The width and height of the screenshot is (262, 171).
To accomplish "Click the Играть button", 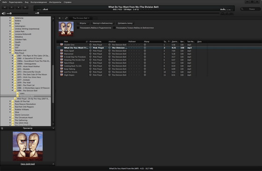I will click(x=83, y=23).
